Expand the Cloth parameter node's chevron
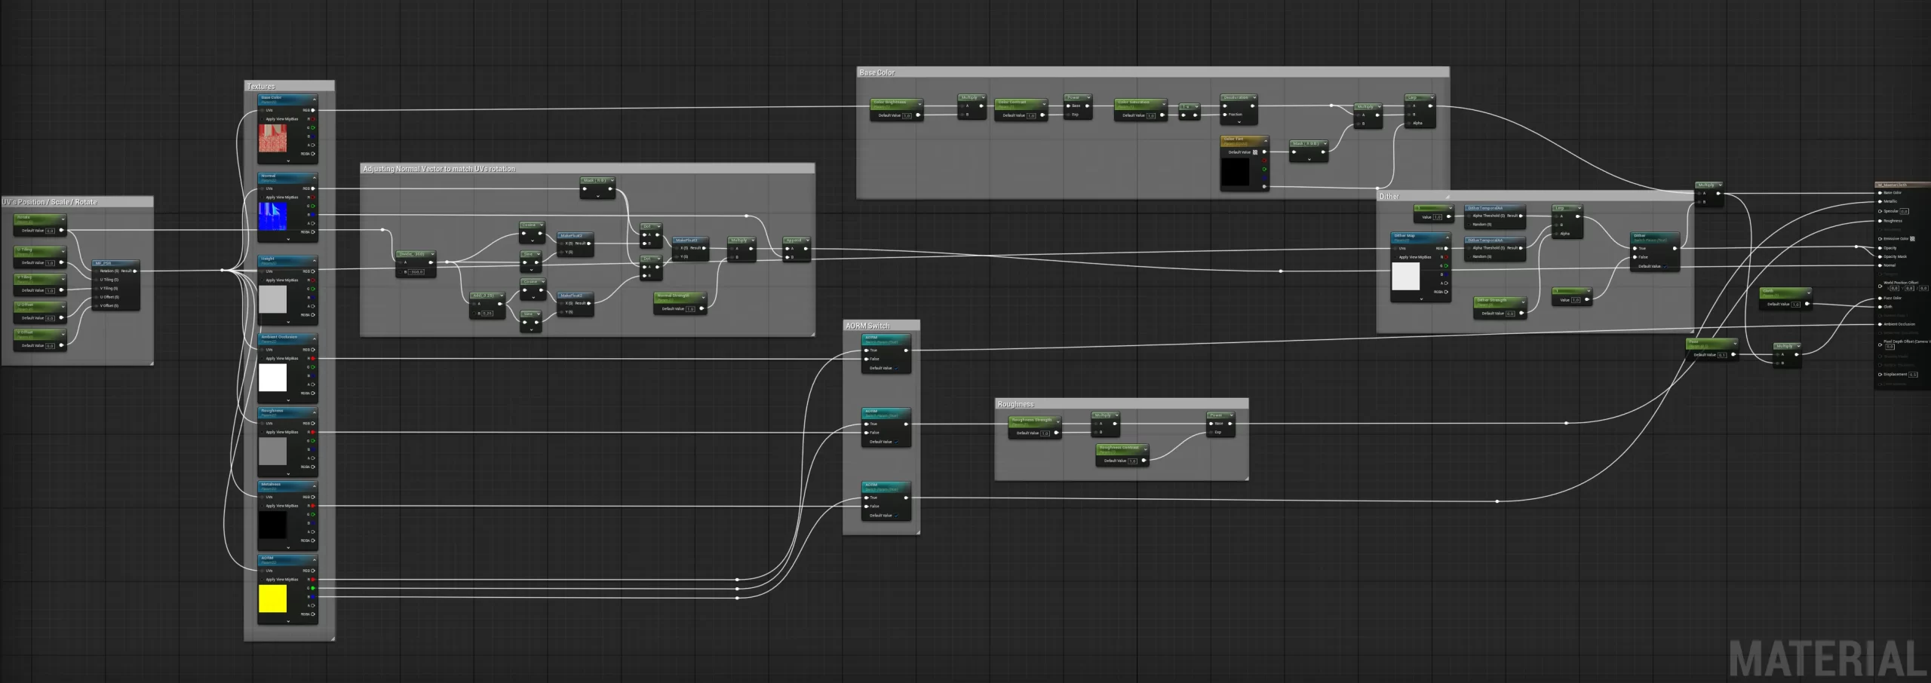This screenshot has width=1931, height=683. click(1809, 292)
